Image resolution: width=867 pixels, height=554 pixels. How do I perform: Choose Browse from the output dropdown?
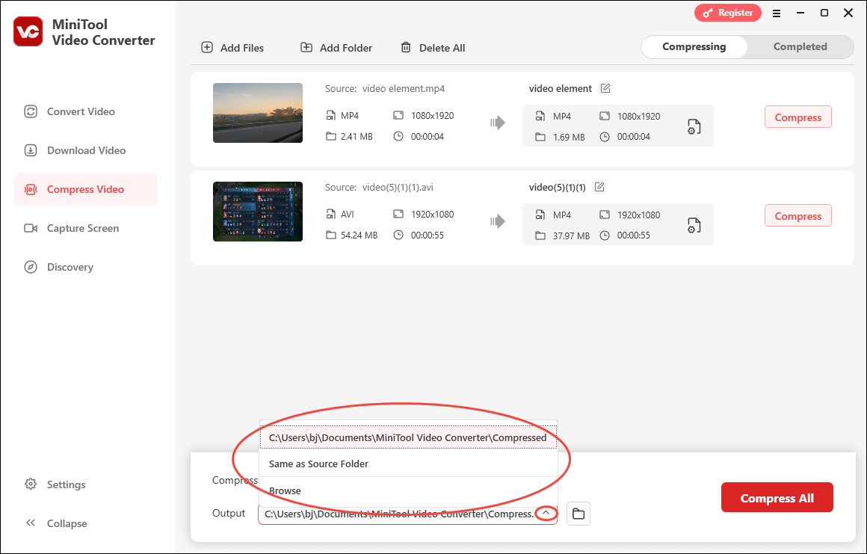tap(408, 490)
